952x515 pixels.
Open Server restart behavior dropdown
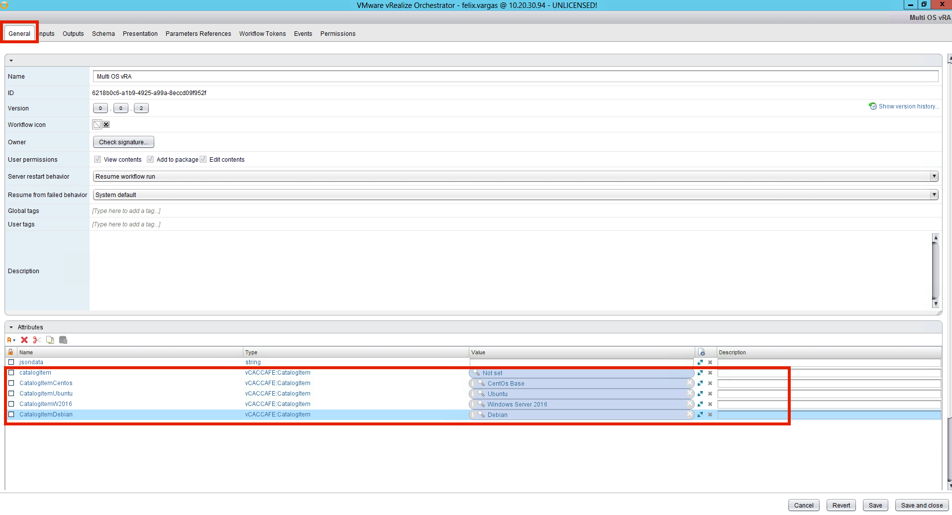tap(516, 176)
